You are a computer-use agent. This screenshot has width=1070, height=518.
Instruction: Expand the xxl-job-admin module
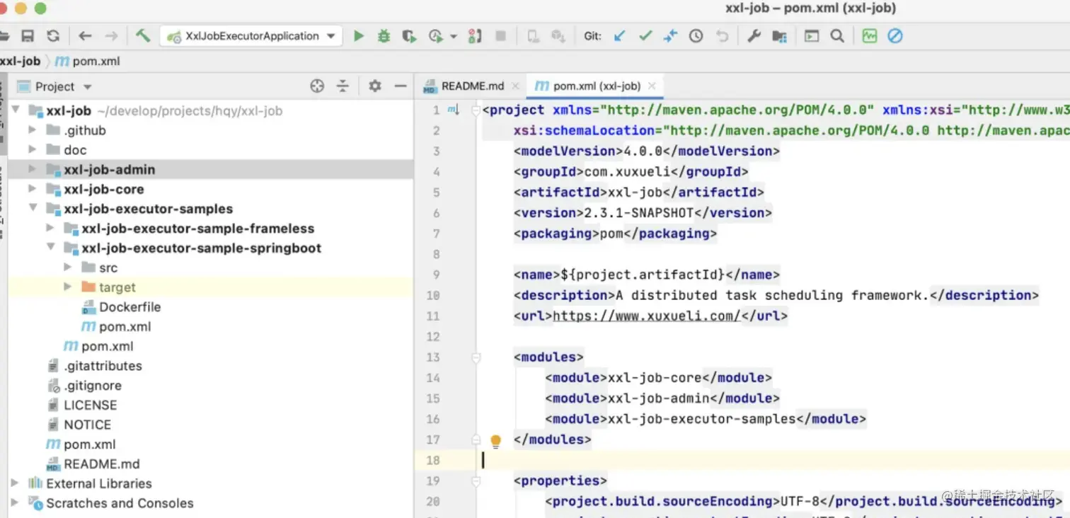[32, 169]
